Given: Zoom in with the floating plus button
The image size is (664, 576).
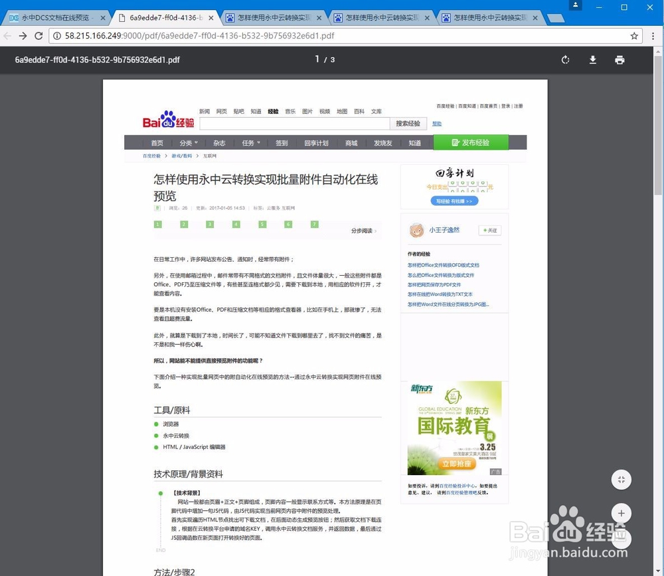Looking at the screenshot, I should tap(621, 513).
